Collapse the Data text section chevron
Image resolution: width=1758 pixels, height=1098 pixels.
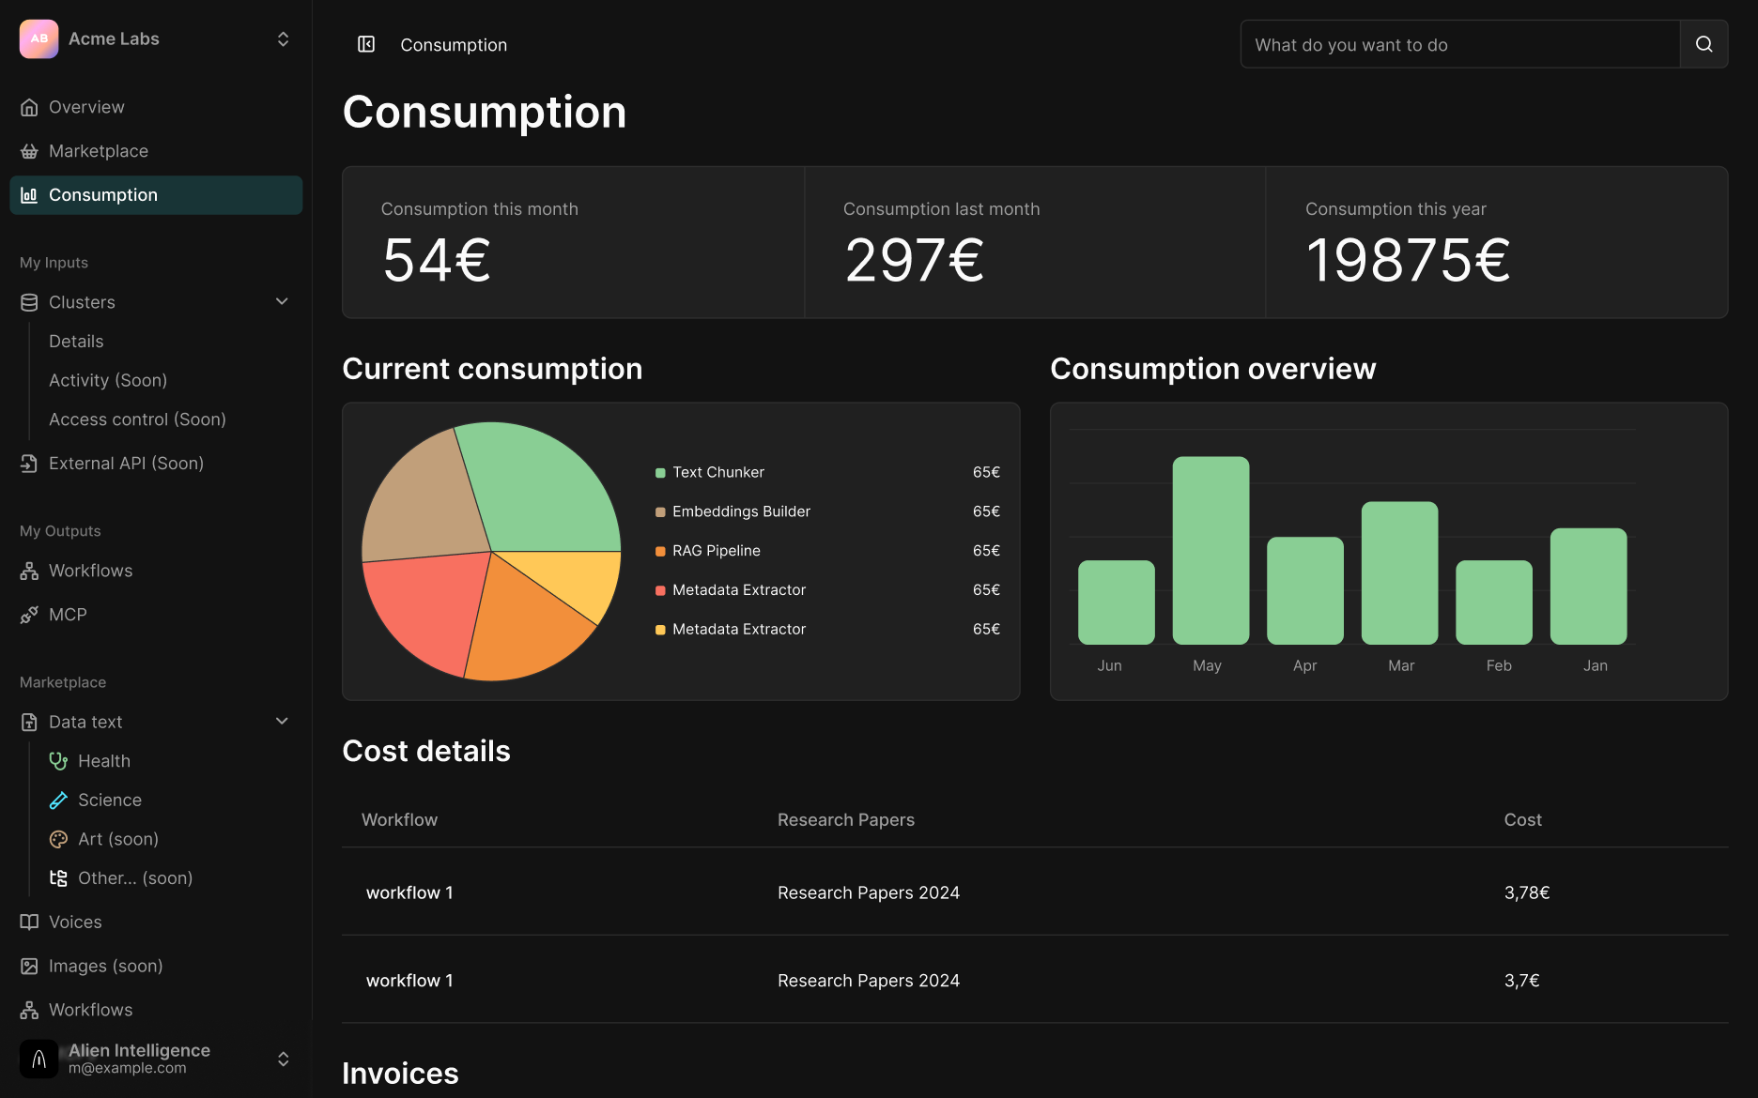[282, 721]
